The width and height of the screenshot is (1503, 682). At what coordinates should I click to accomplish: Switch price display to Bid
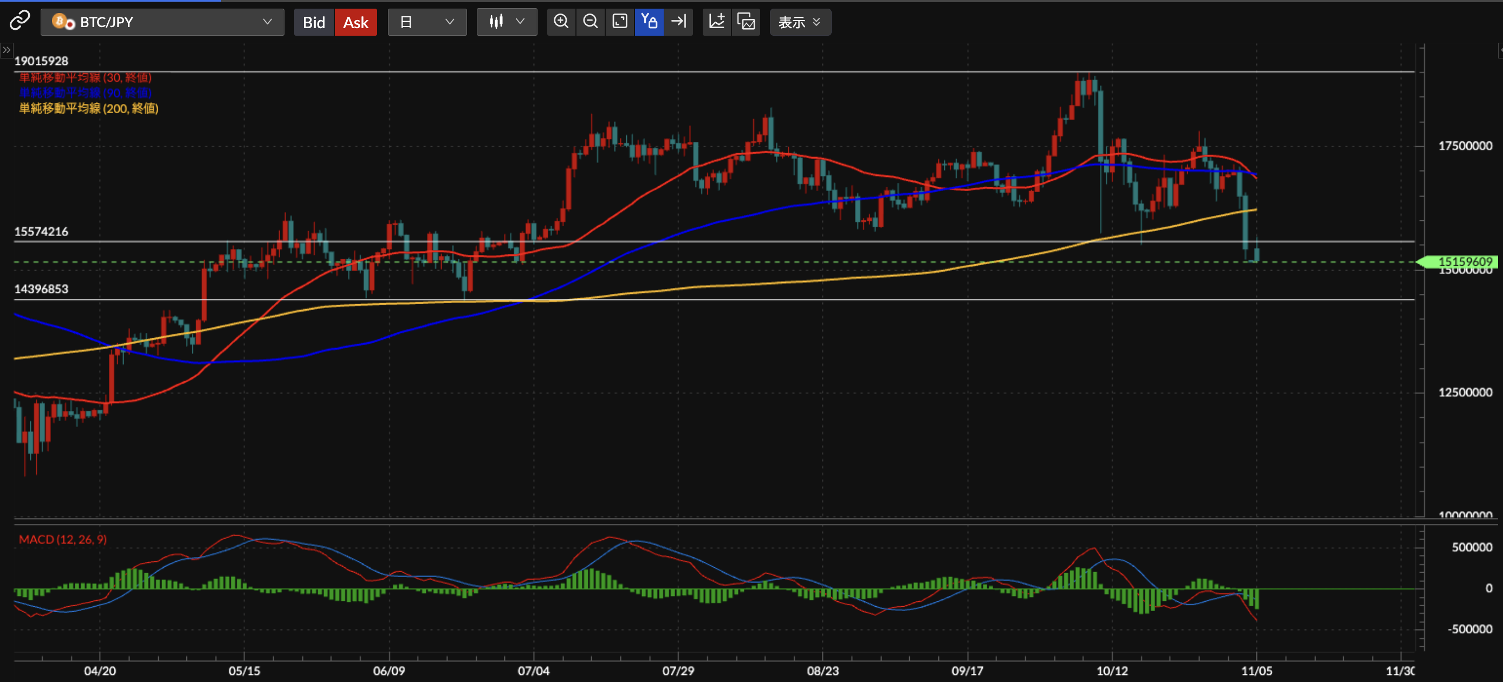point(313,22)
